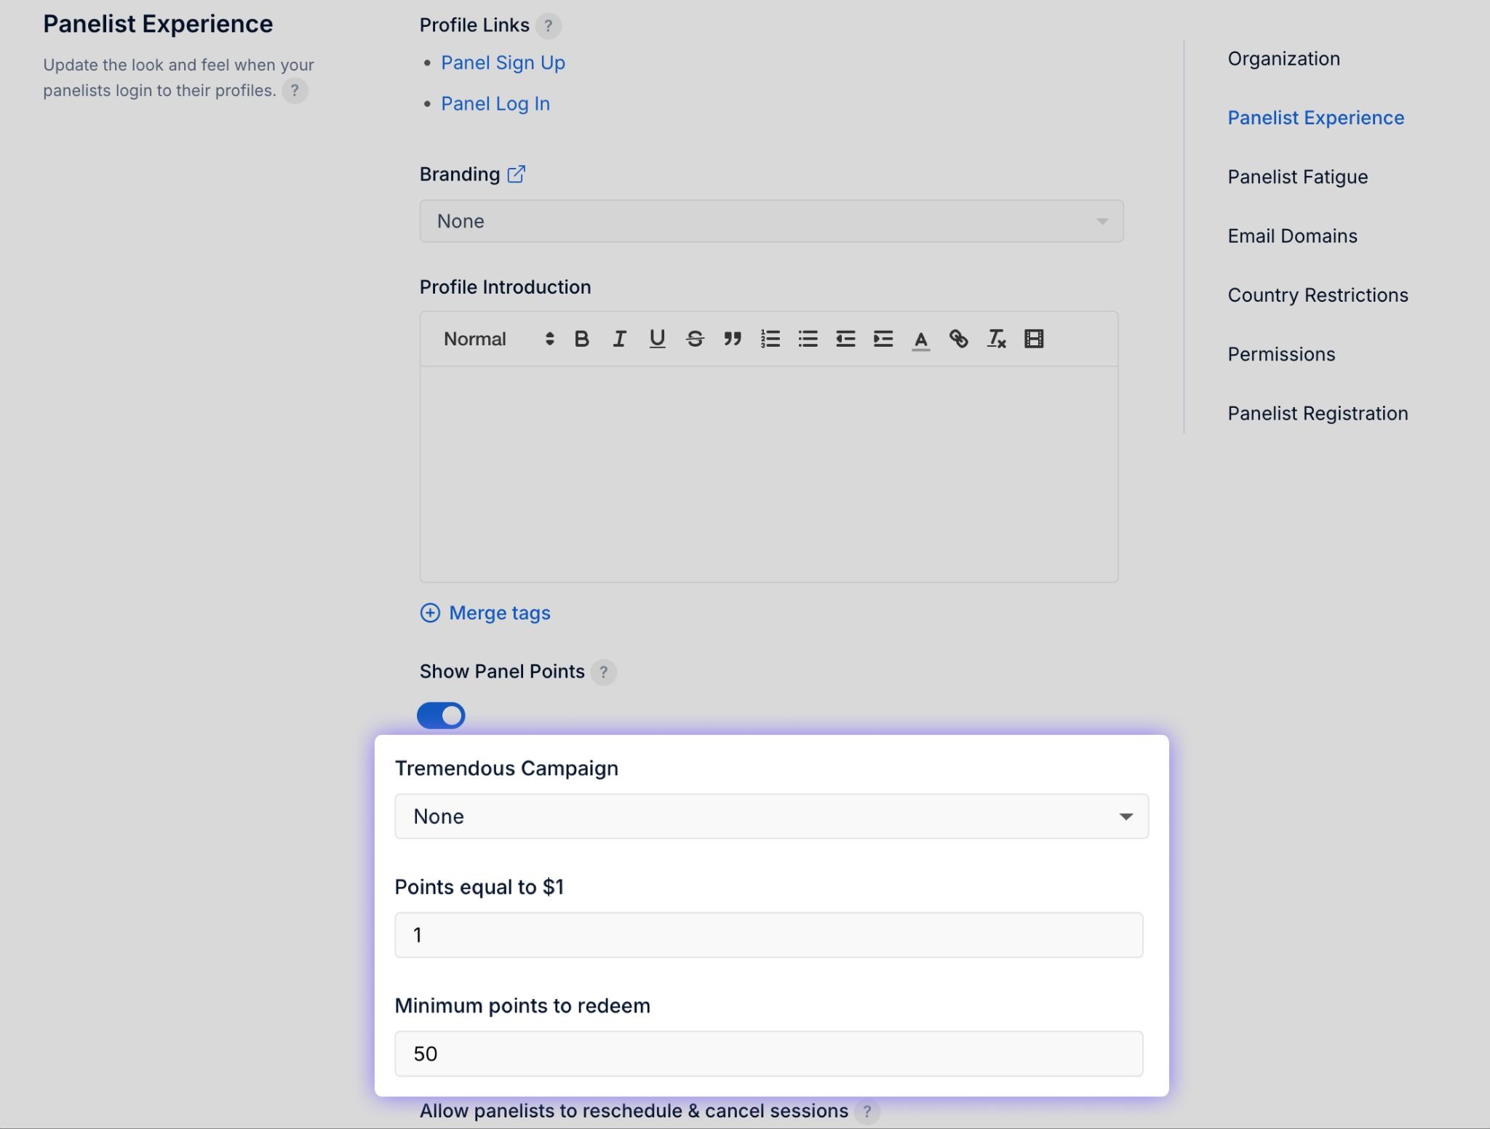Start a numbered list
Screen dimensions: 1490x1129
coord(770,339)
